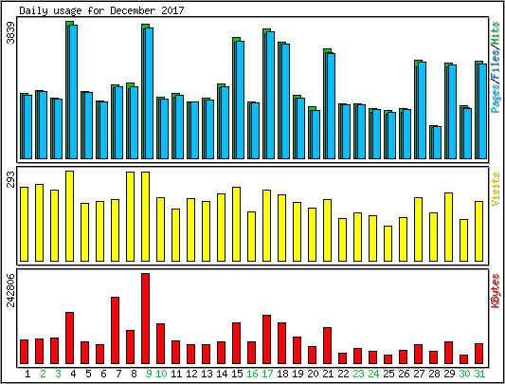Click day label 15 on the x-axis
Viewport: 505px width, 384px height.
[x=237, y=374]
